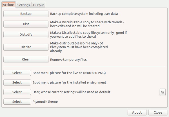The image size is (169, 117).
Task: Open the About dialog
Action: (x=137, y=112)
